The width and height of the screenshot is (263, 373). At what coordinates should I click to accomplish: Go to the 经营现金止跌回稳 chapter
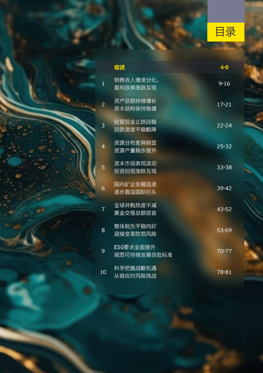[135, 126]
